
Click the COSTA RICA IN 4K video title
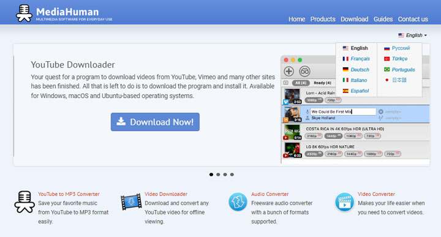[x=345, y=129]
